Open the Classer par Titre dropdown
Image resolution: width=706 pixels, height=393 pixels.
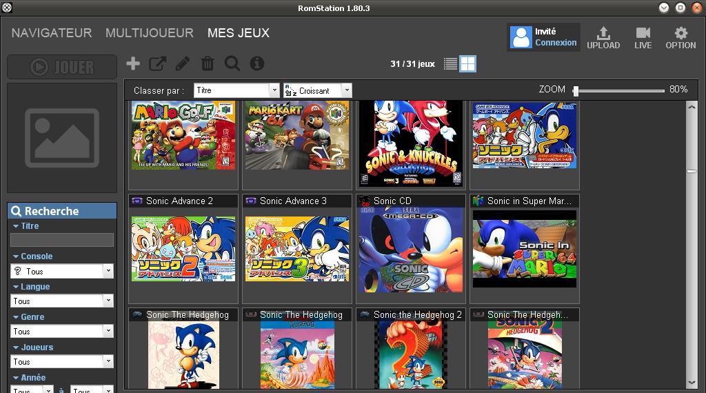point(237,90)
